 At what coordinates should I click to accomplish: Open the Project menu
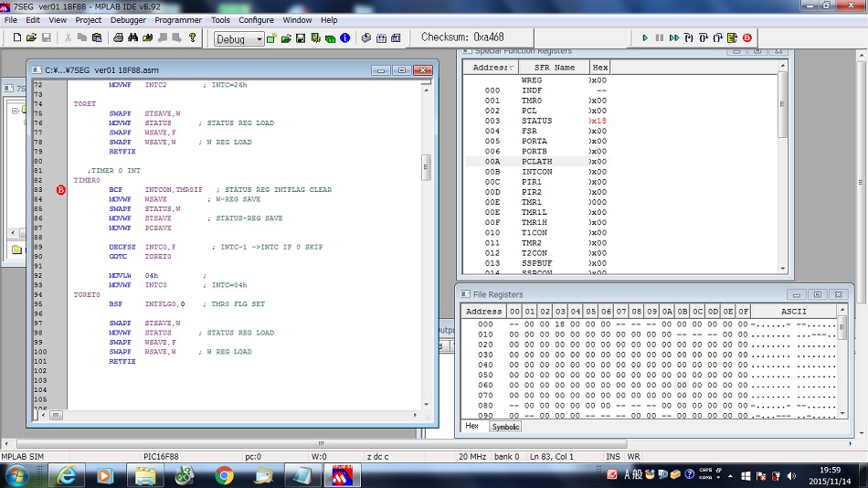click(x=88, y=20)
